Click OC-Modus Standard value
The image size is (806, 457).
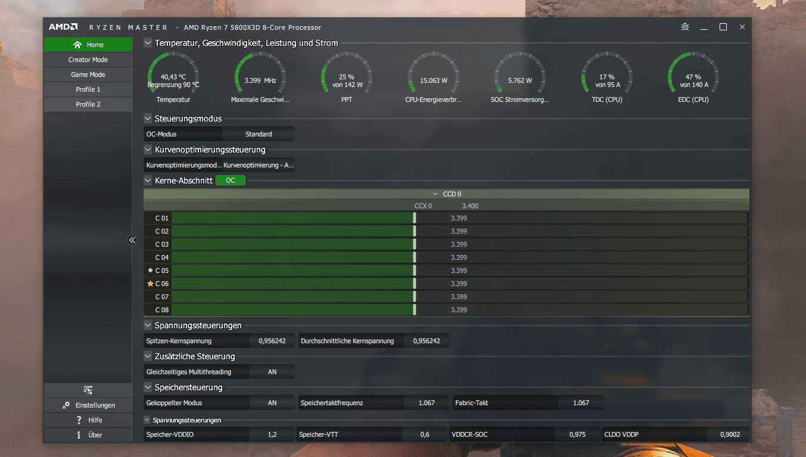[259, 134]
